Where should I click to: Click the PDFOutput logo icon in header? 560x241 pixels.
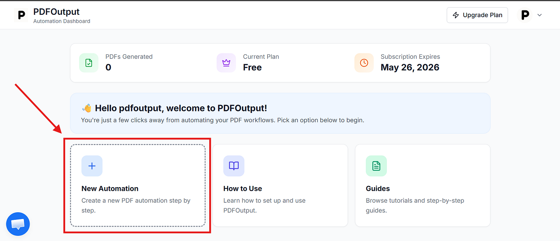tap(21, 15)
